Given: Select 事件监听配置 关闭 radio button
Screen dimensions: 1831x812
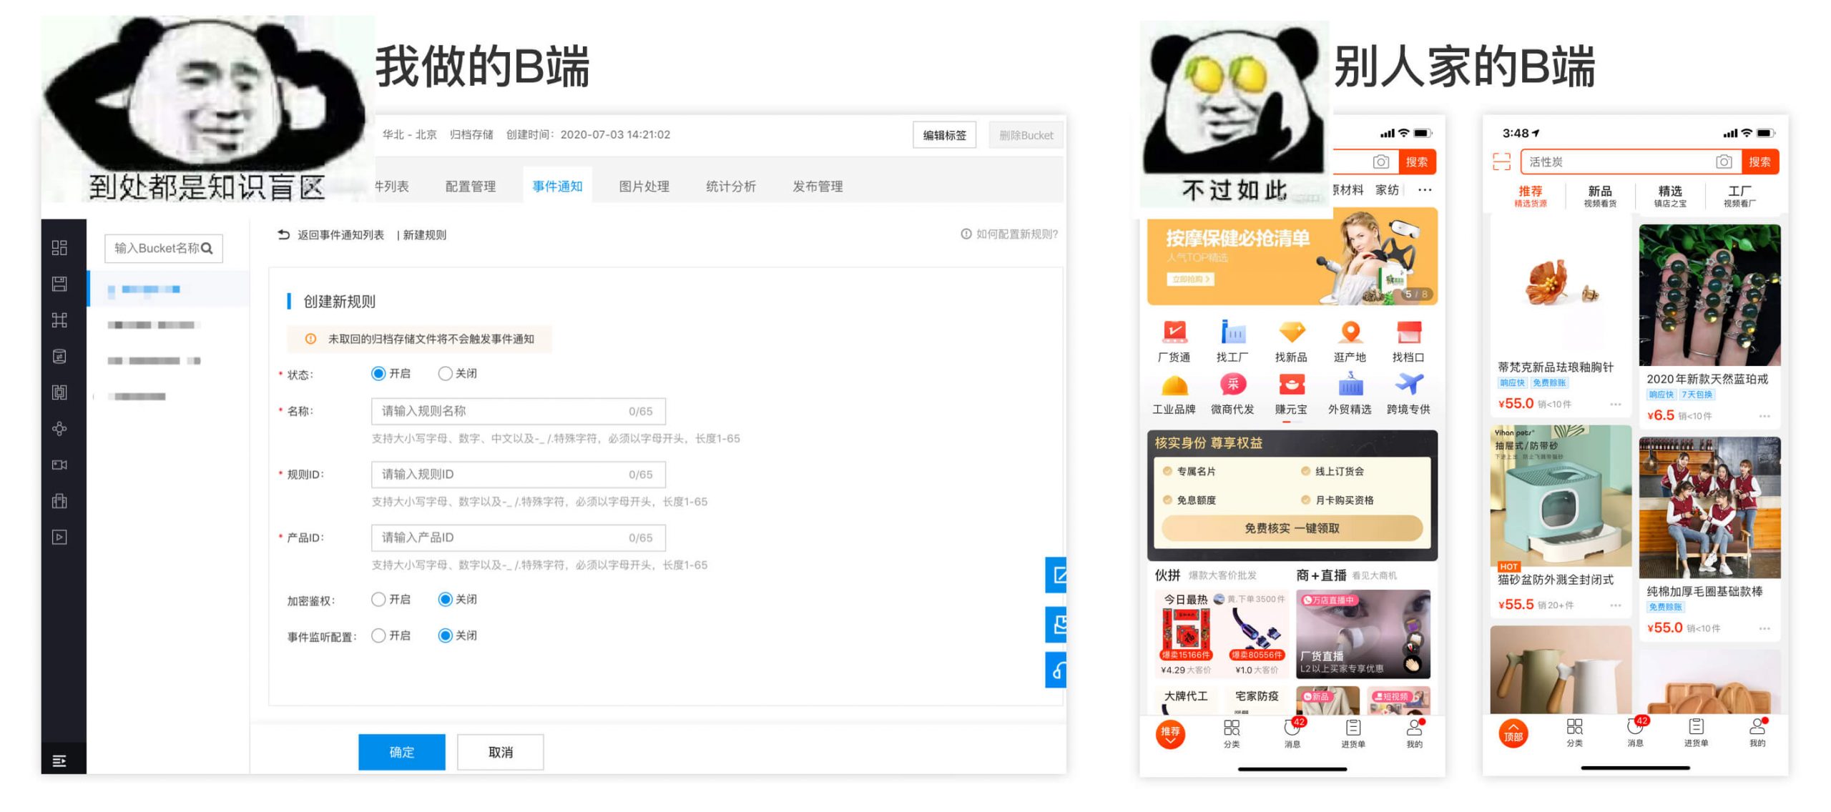Looking at the screenshot, I should (x=445, y=635).
